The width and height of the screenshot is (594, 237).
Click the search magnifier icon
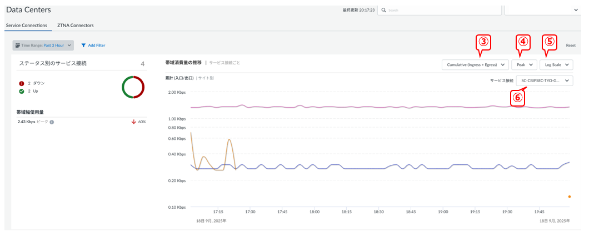tap(384, 10)
